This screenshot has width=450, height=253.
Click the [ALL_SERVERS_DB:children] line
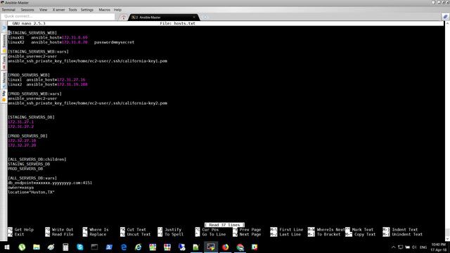[x=37, y=160]
